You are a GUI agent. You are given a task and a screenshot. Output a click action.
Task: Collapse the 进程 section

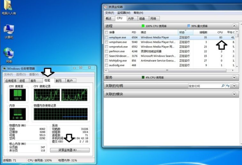click(234, 26)
